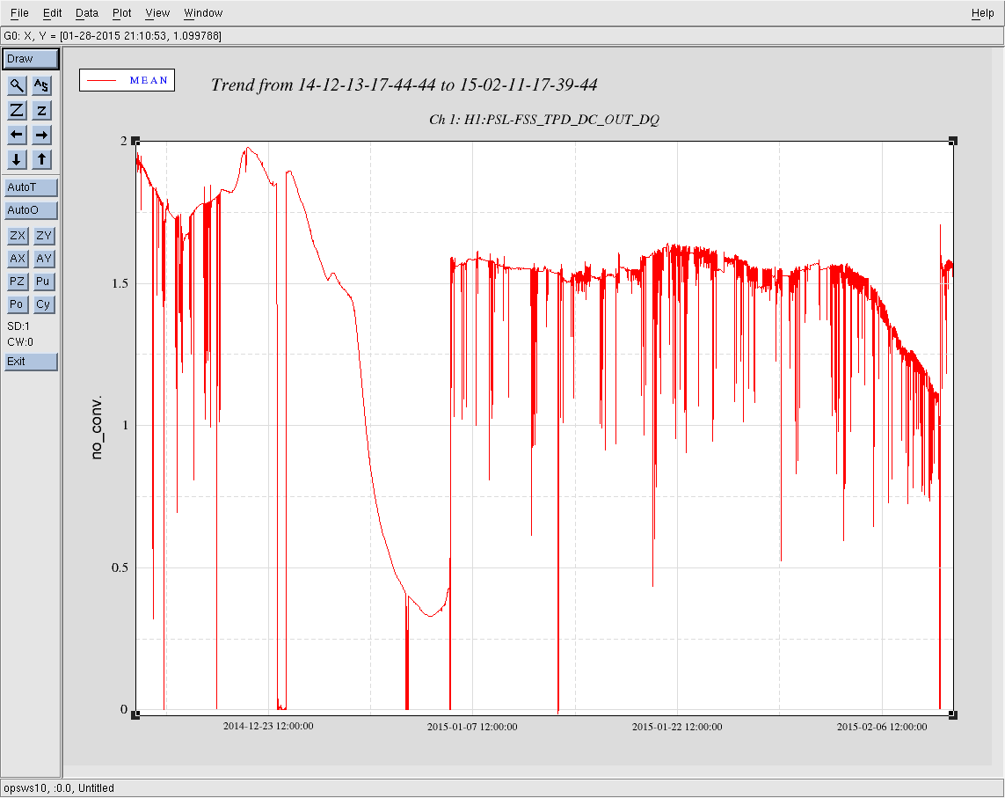Image resolution: width=1005 pixels, height=798 pixels.
Task: Click the y-axis tick label 1.5
Action: pyautogui.click(x=120, y=283)
